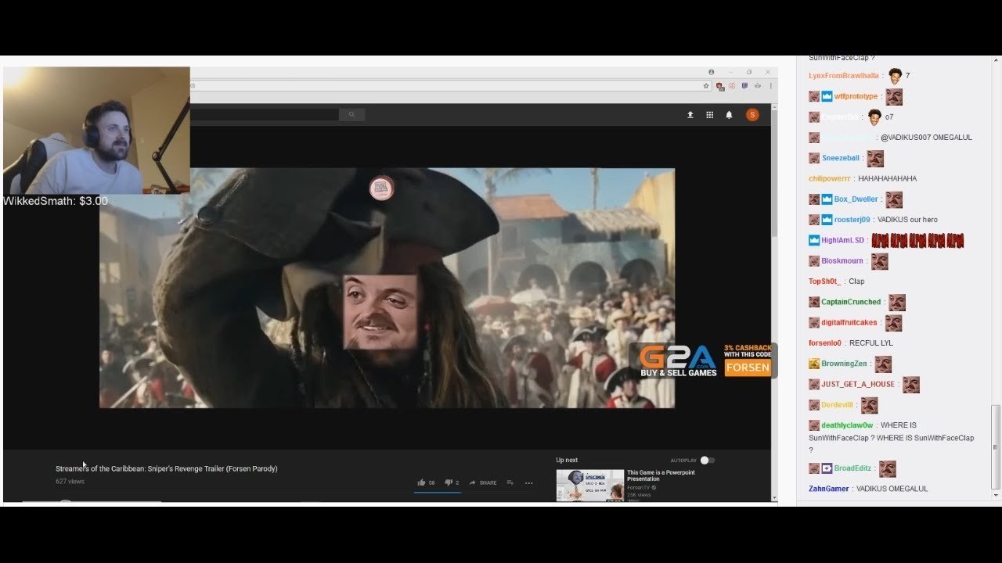Open 'This Game is a Powerpoint Presentation' title

pyautogui.click(x=661, y=475)
